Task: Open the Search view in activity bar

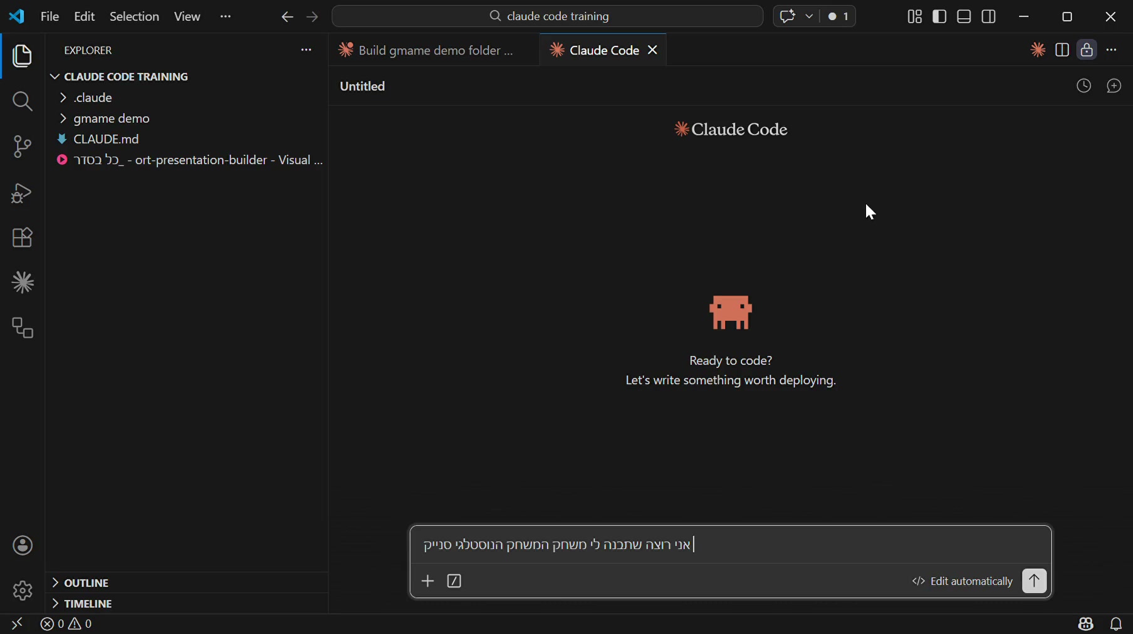Action: coord(23,101)
